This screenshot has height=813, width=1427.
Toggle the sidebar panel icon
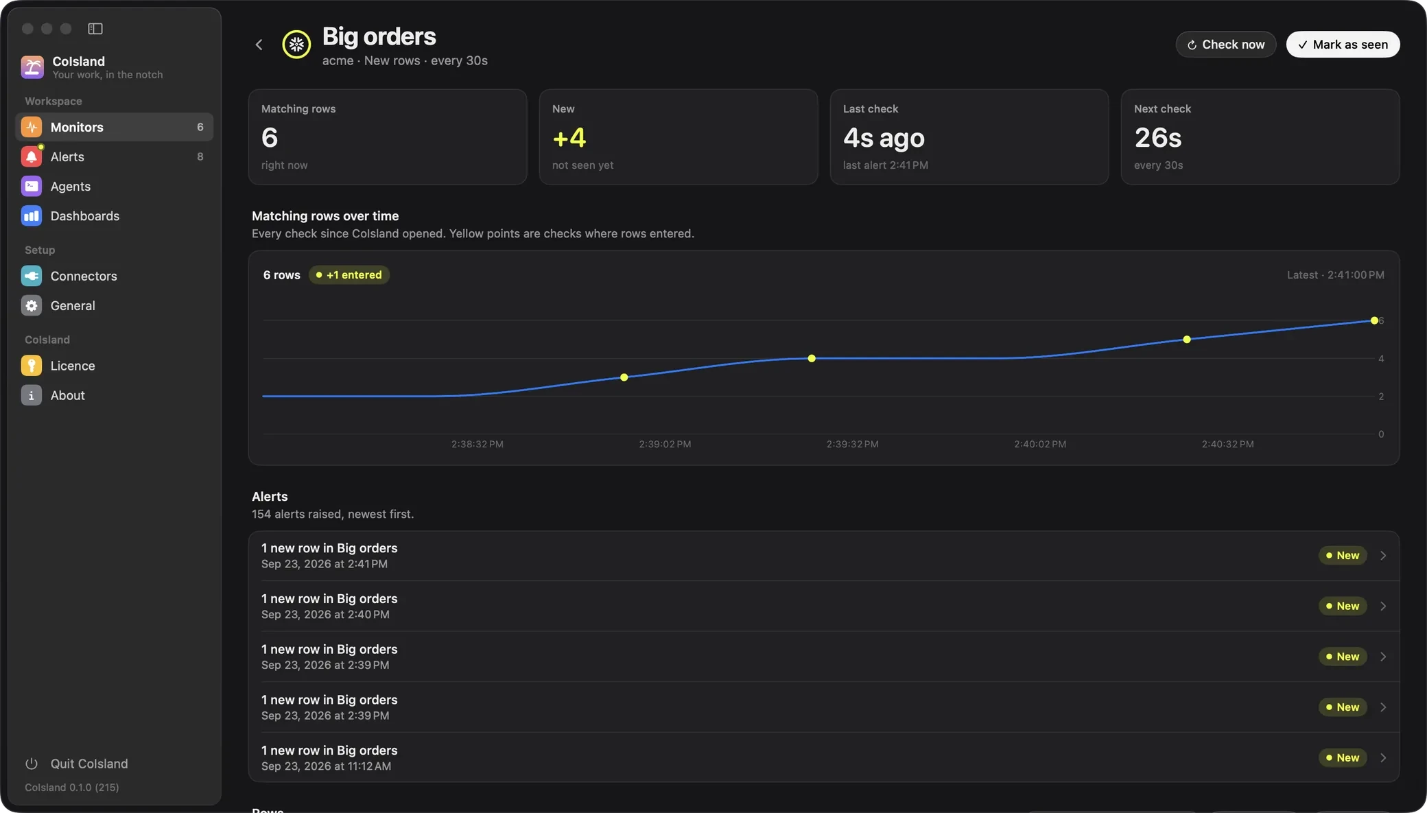click(95, 28)
